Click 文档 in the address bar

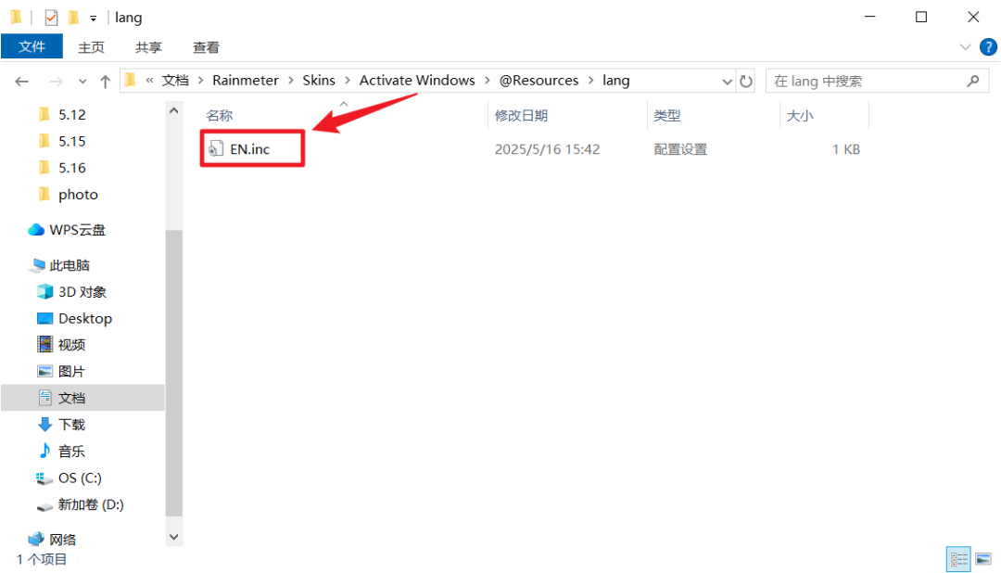175,81
